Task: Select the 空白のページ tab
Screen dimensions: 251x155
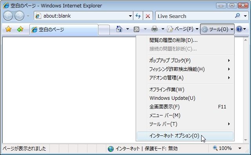Action: 64,30
